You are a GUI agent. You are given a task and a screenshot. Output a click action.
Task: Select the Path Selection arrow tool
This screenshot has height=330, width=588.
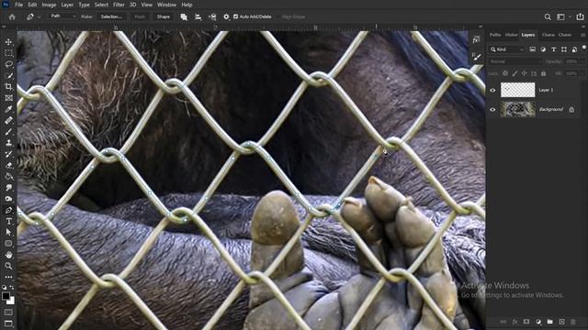coord(8,232)
